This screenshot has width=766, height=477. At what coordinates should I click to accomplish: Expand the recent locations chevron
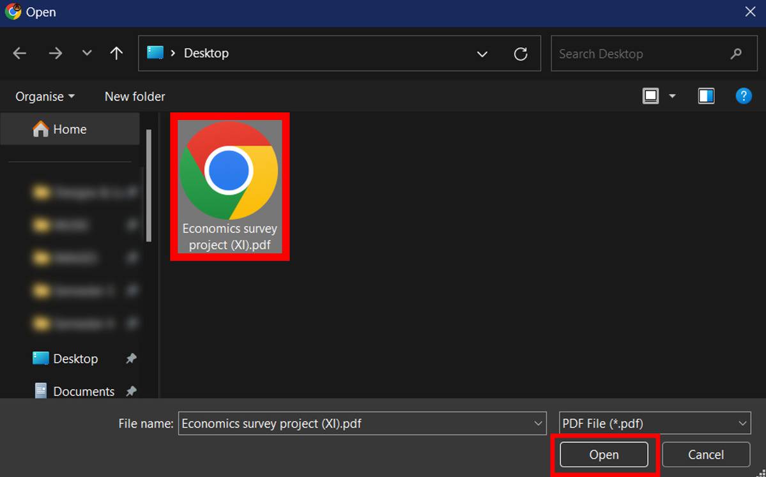(87, 54)
